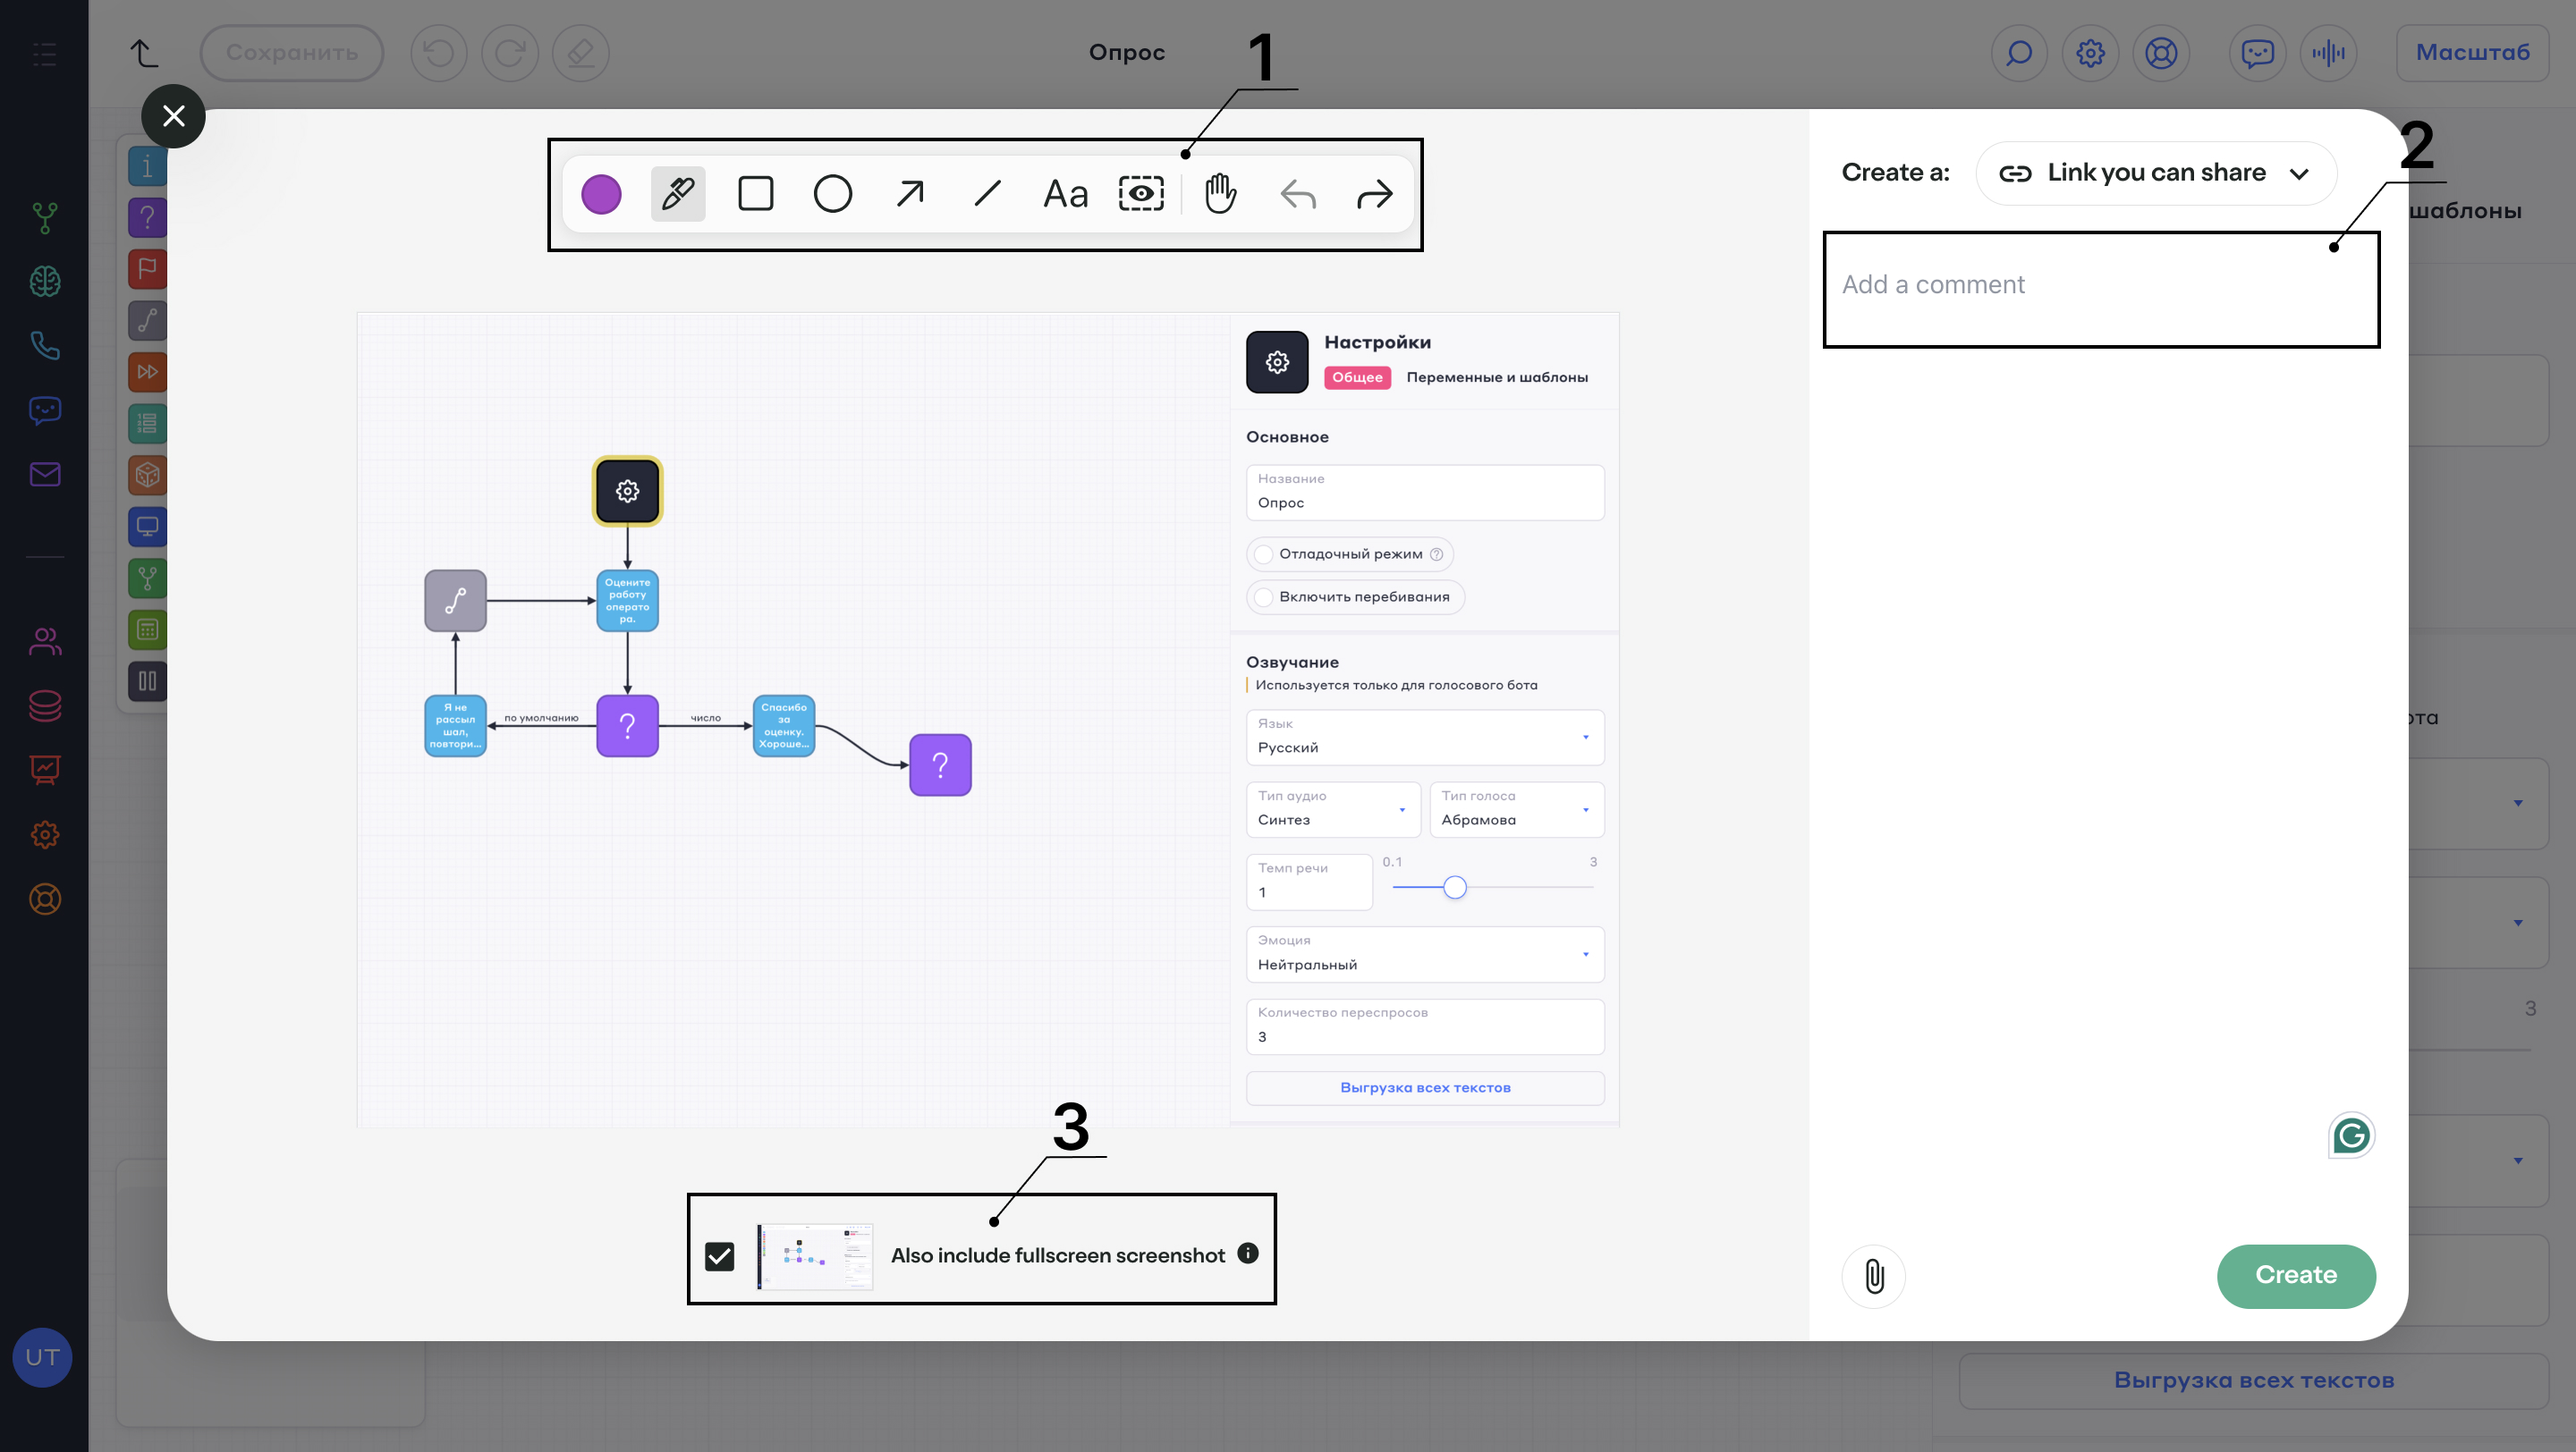The image size is (2576, 1452).
Task: Click the audio waveform icon top bar
Action: [x=2328, y=53]
